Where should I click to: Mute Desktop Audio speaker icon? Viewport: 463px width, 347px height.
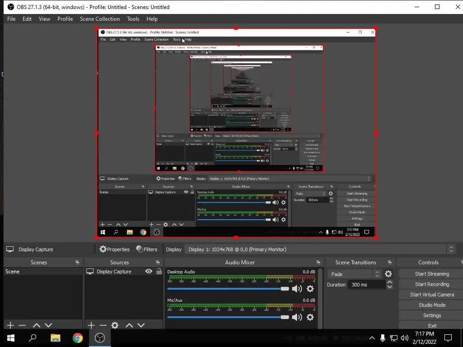pyautogui.click(x=297, y=289)
